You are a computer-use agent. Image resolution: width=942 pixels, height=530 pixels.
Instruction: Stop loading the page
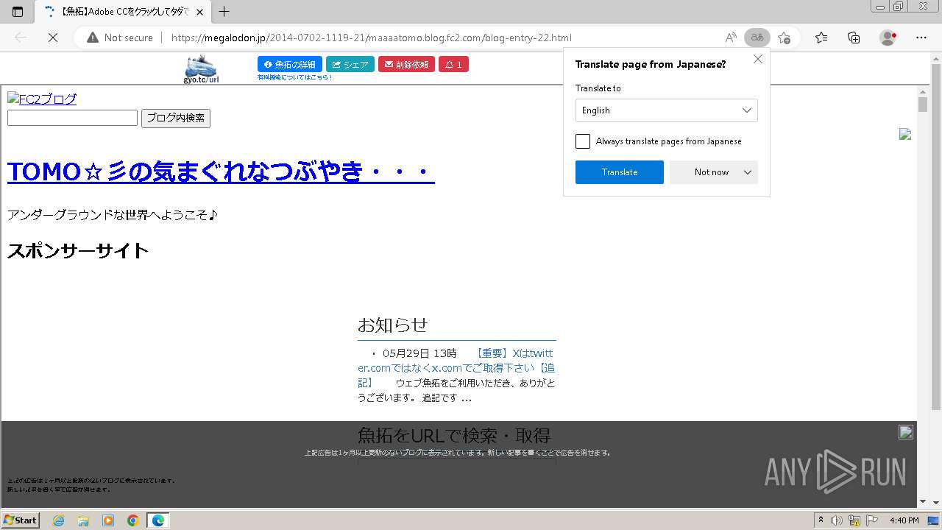click(53, 38)
